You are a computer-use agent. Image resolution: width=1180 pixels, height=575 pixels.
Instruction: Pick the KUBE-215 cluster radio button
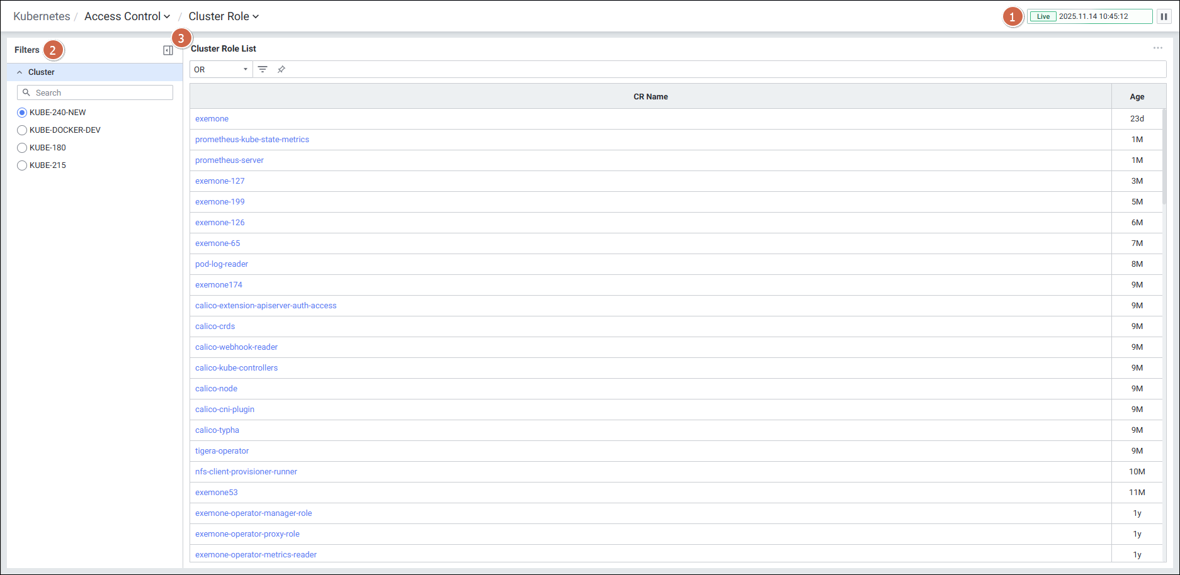tap(22, 165)
